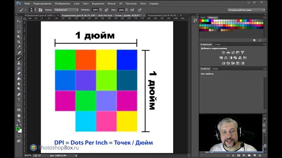Toggle tablet pressure for opacity

click(x=106, y=10)
